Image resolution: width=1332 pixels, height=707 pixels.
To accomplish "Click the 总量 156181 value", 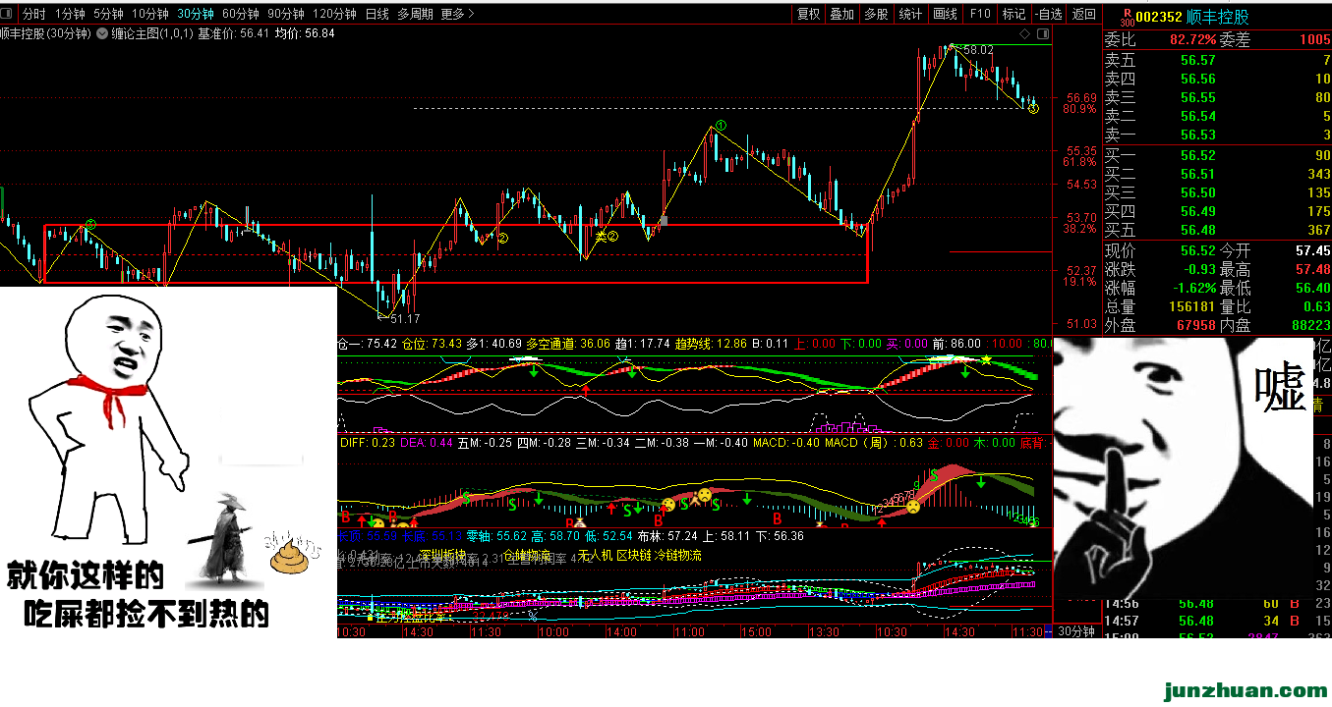I will (x=1191, y=306).
